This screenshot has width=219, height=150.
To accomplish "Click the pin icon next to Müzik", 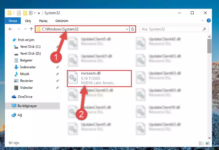I will point(57,74).
